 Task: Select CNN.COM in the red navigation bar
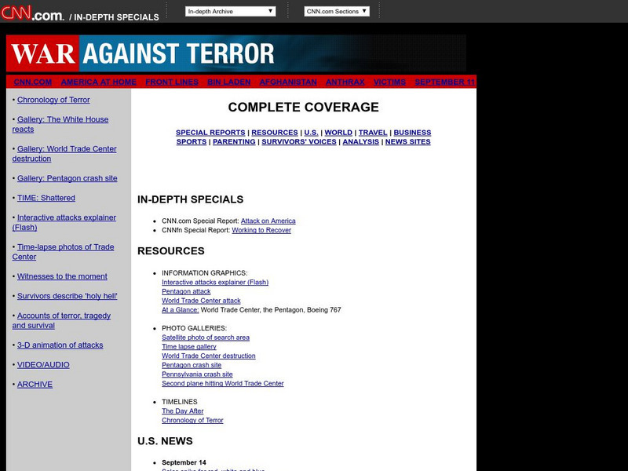pos(32,82)
